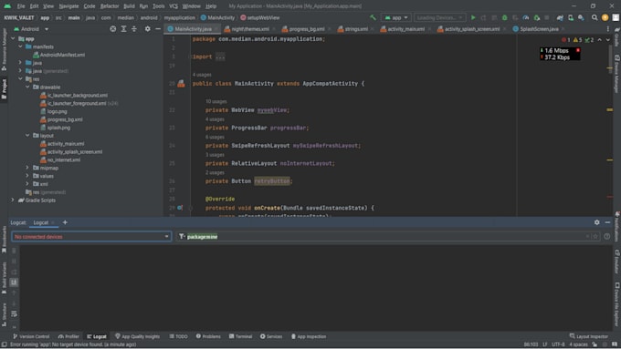Select no_internet.xml in layout folder
Image resolution: width=621 pixels, height=349 pixels.
pos(60,159)
